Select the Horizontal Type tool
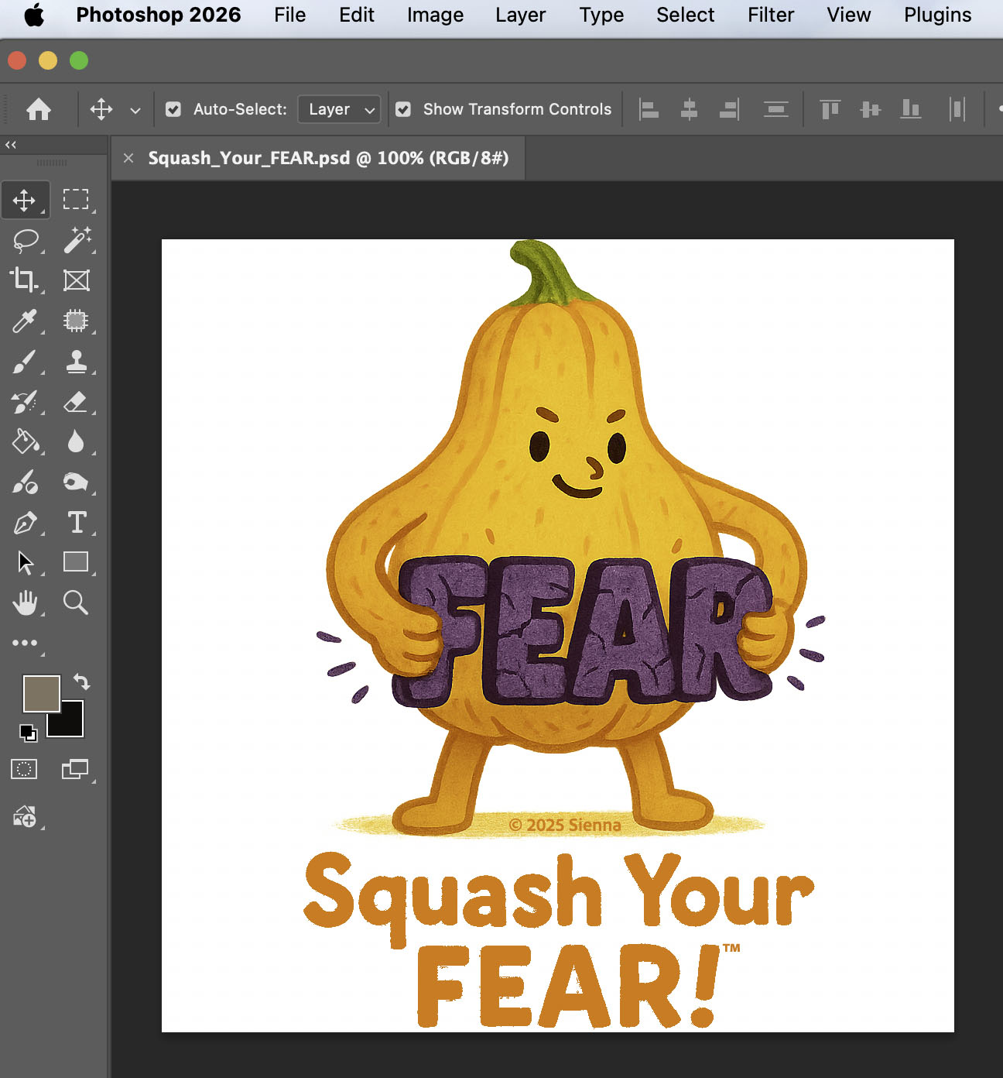Viewport: 1003px width, 1078px height. pyautogui.click(x=76, y=523)
